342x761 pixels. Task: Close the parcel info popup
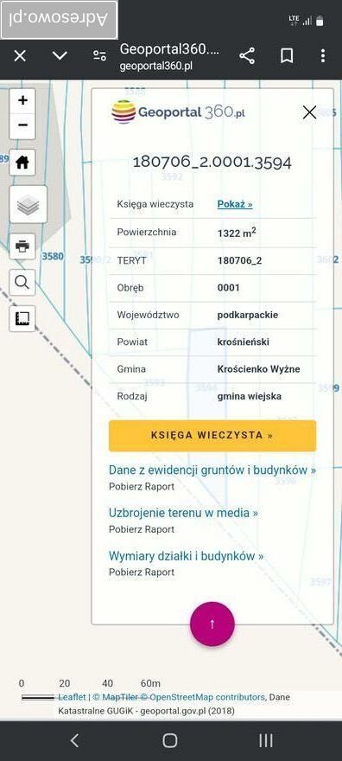[x=309, y=112]
